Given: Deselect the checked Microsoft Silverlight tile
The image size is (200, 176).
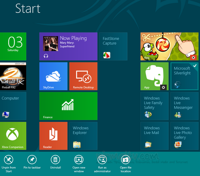Looking at the screenshot, I should (184, 76).
